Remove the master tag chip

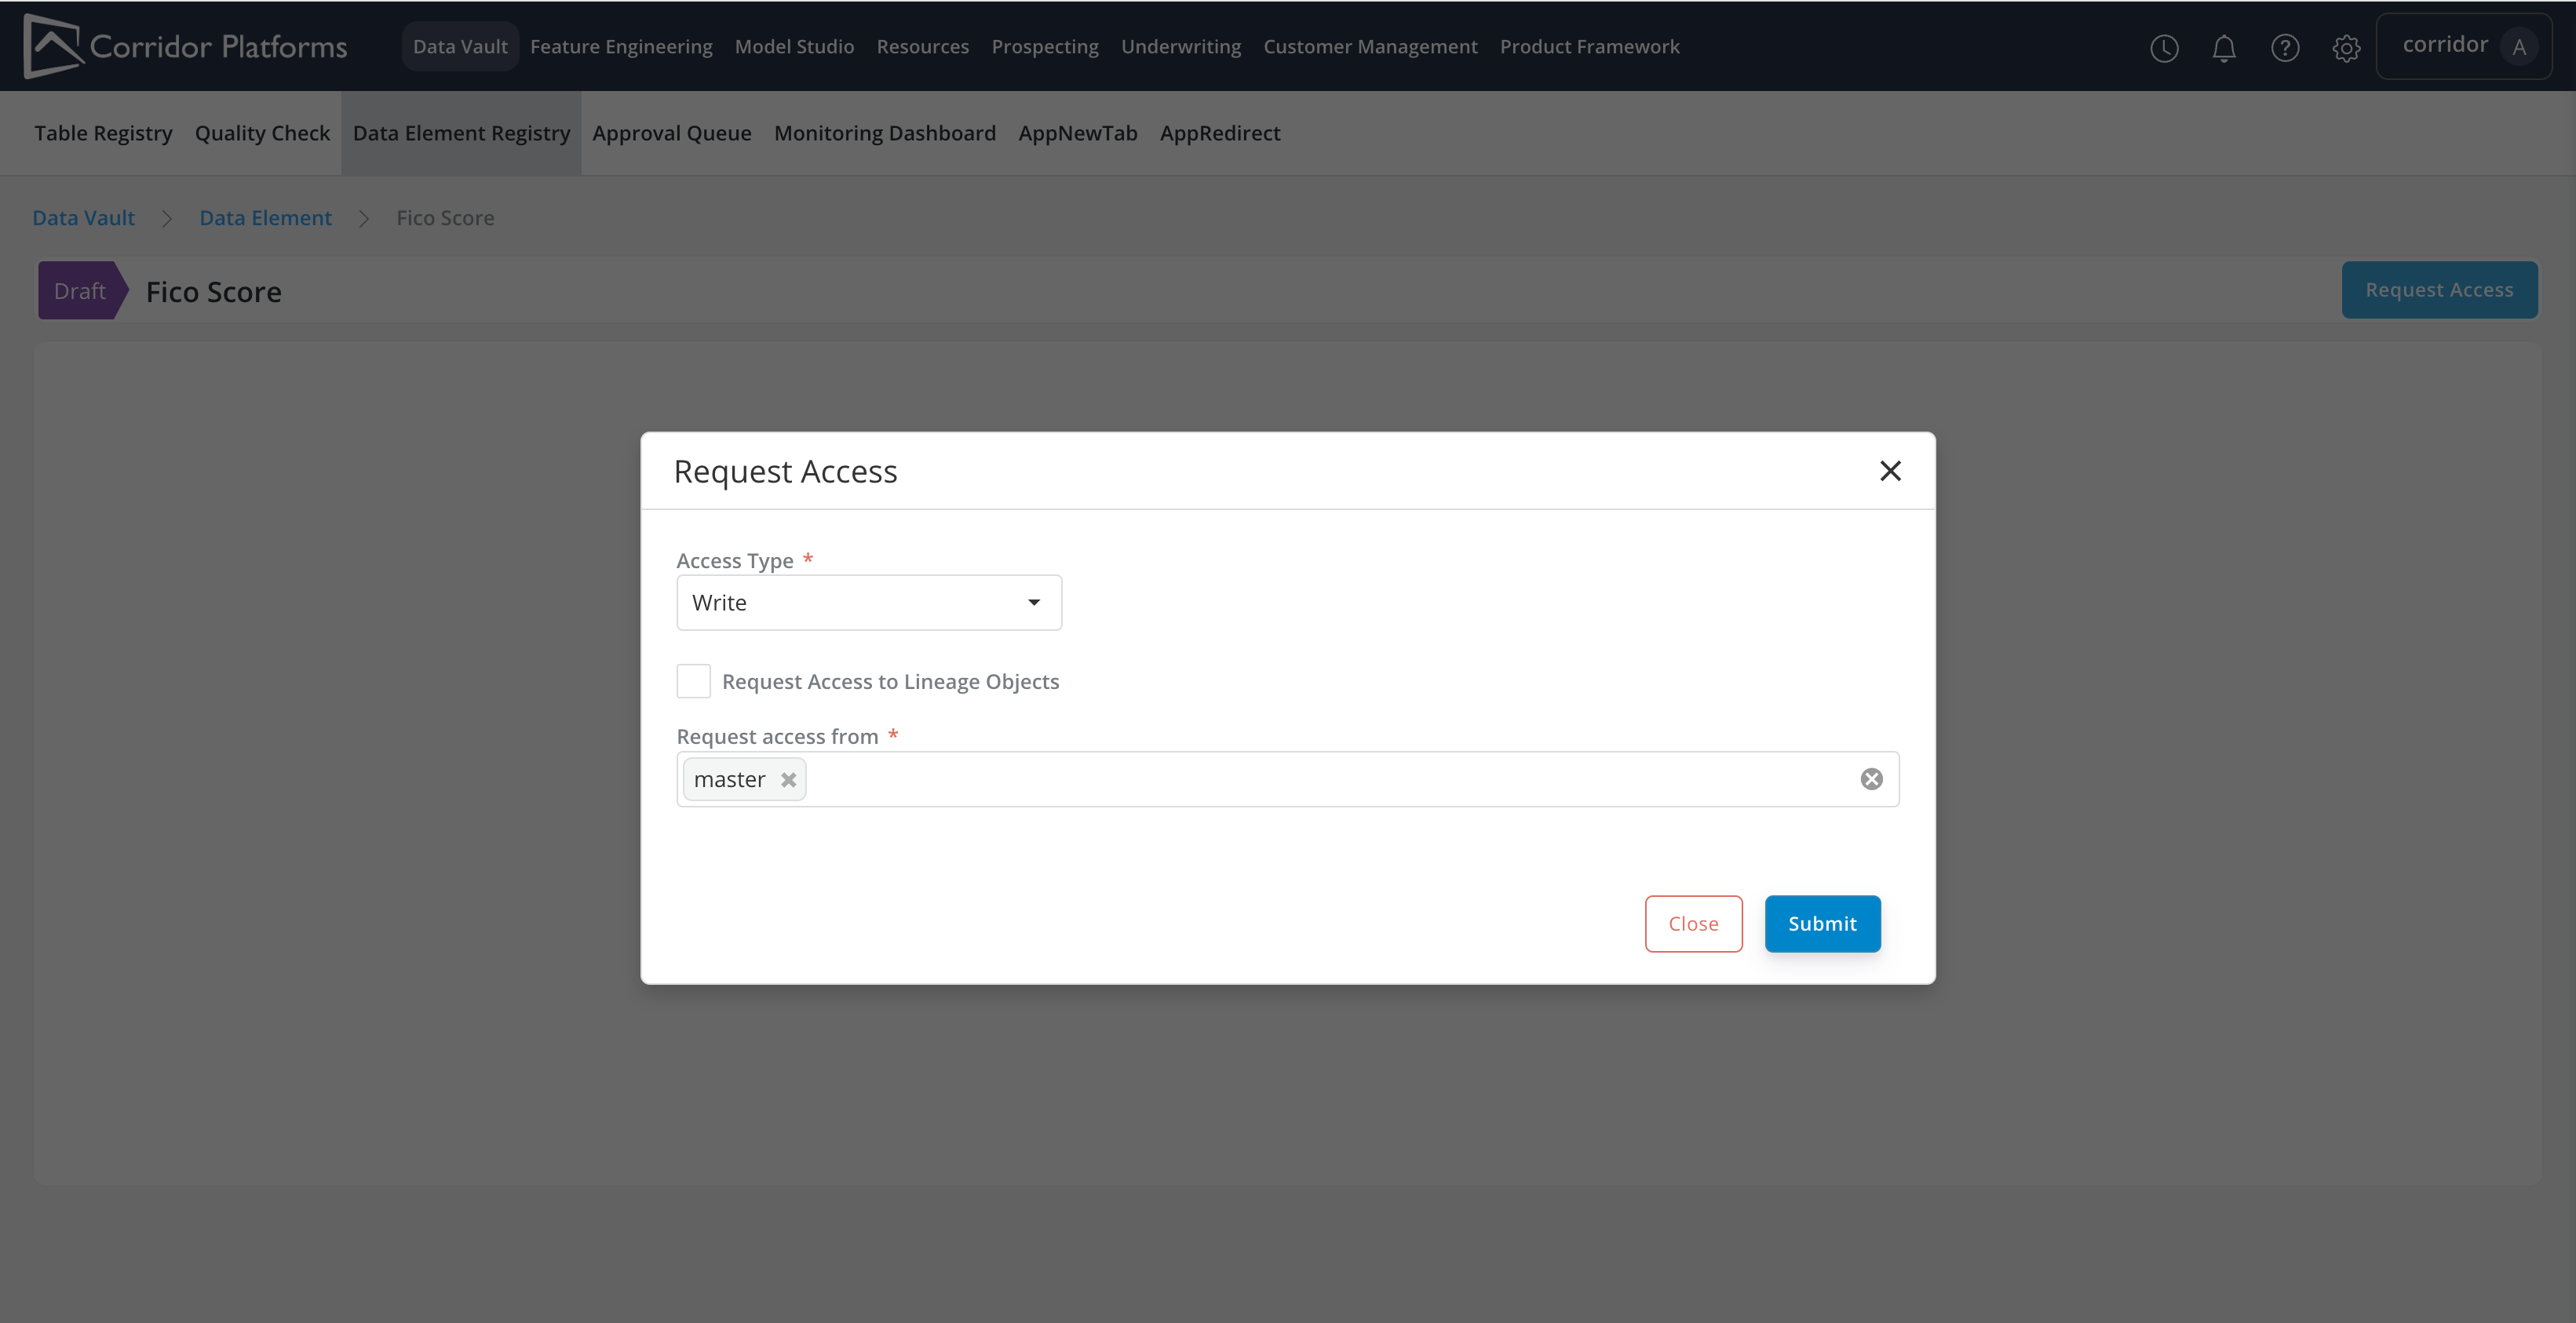789,780
